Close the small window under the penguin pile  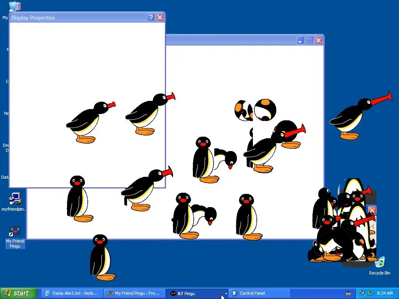[372, 210]
